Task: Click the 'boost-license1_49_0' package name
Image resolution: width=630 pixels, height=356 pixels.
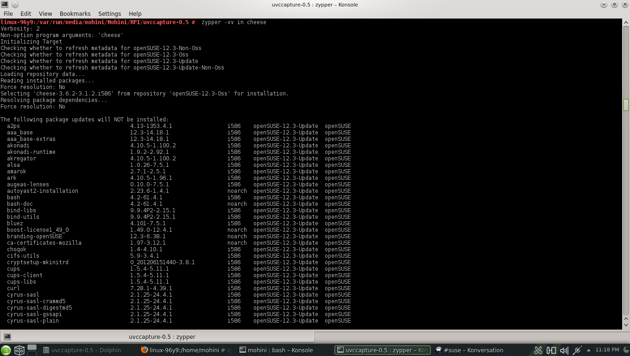Action: pyautogui.click(x=38, y=230)
